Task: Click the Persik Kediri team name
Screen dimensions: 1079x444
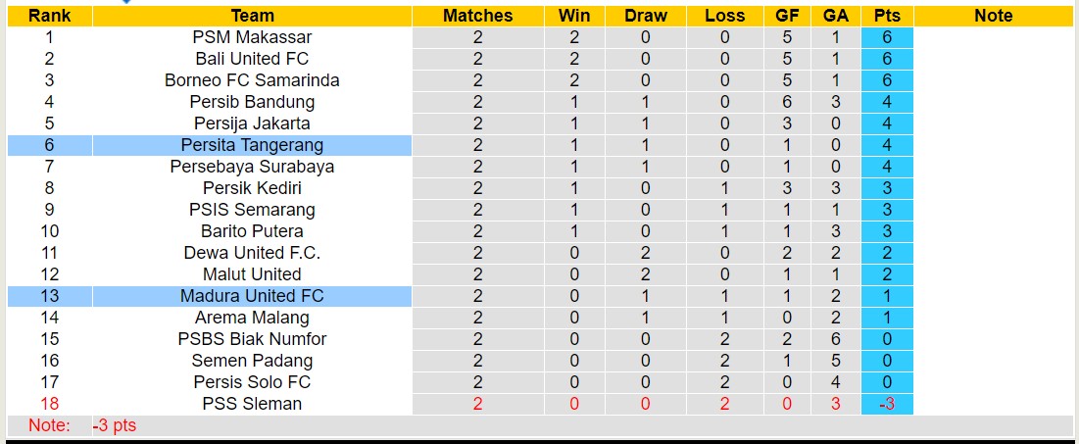Action: [252, 188]
